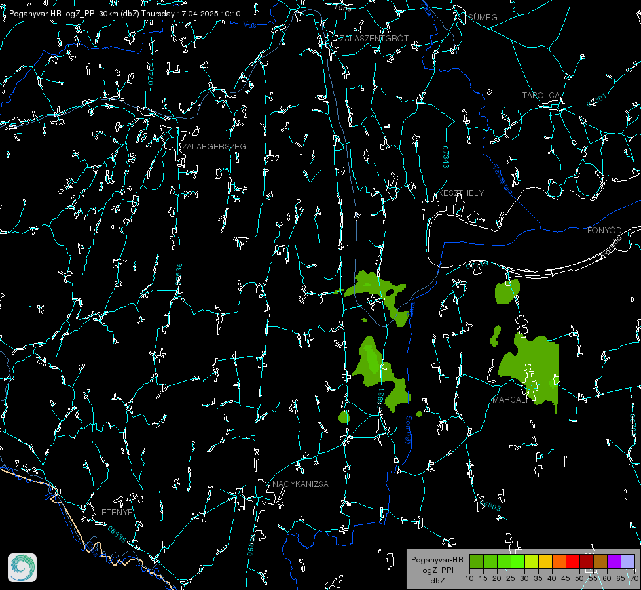The width and height of the screenshot is (641, 590).
Task: Click the Poganyvar-HR label in the legend
Action: tap(437, 560)
